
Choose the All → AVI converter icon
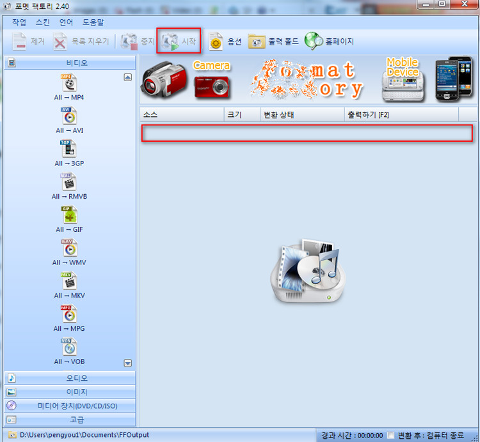[69, 116]
